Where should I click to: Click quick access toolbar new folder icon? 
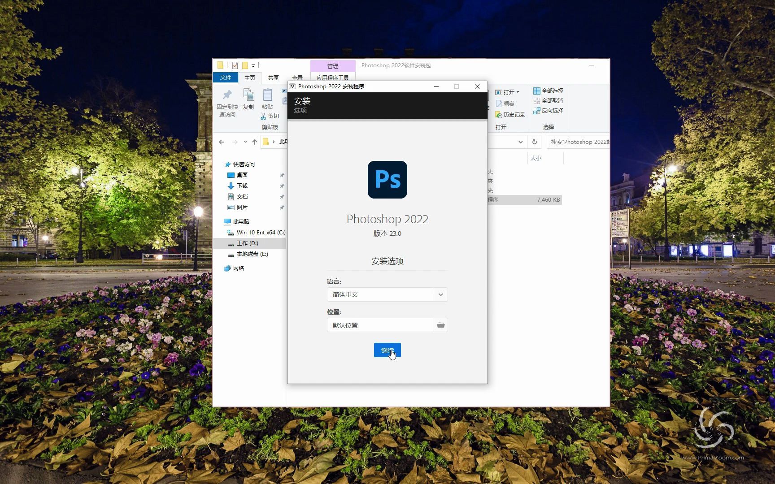pyautogui.click(x=245, y=65)
